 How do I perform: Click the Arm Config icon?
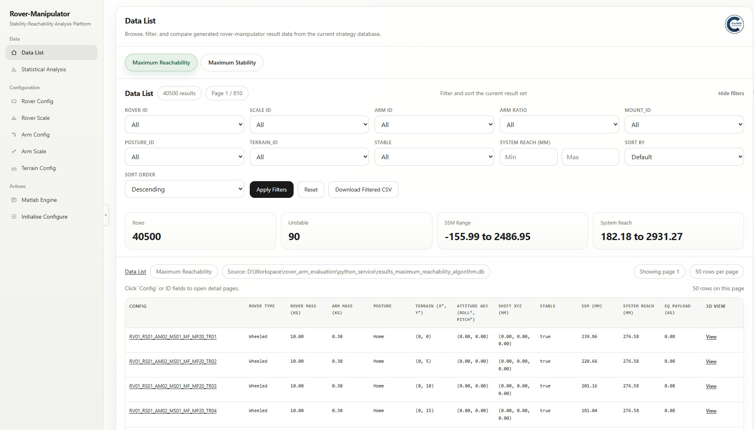click(14, 135)
